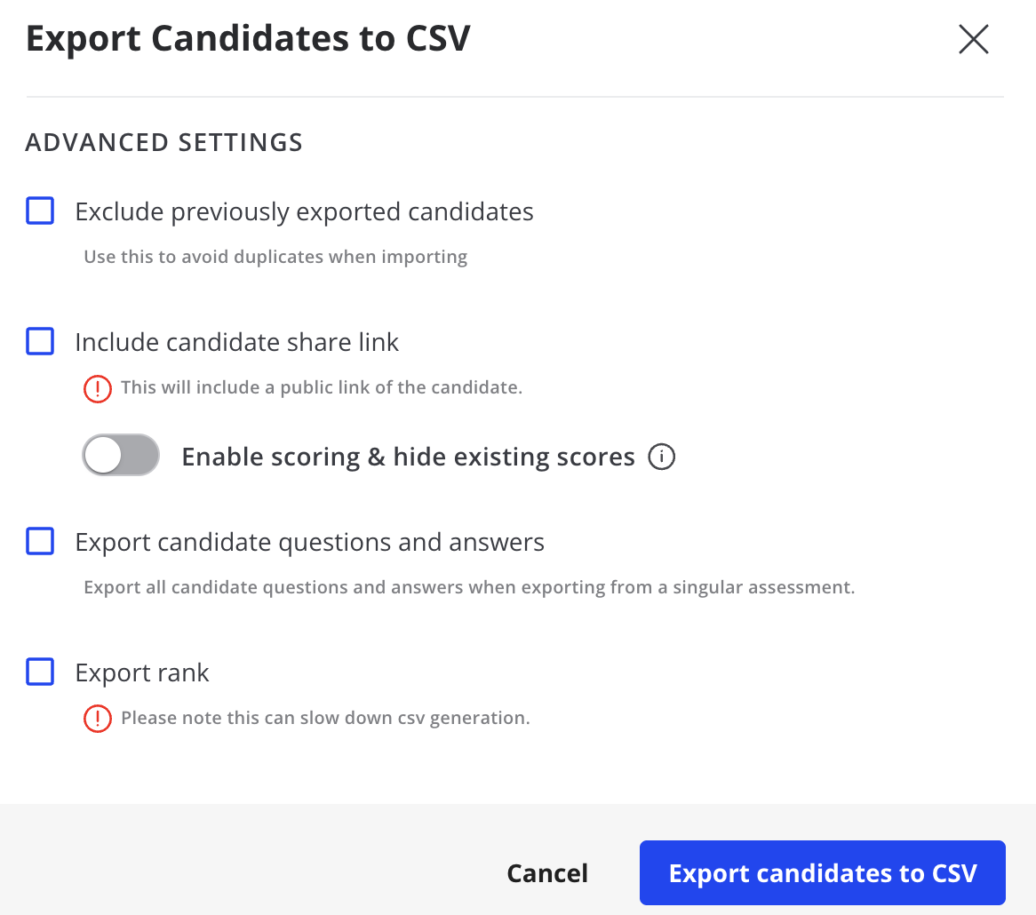Check the Export rank checkbox
This screenshot has width=1036, height=915.
pyautogui.click(x=40, y=672)
